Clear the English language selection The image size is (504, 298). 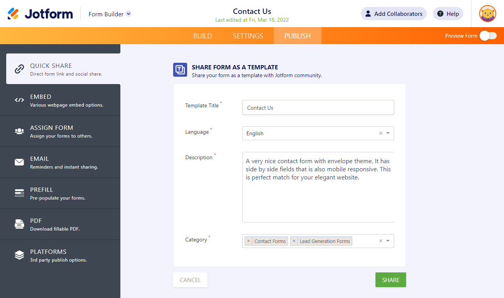(381, 133)
